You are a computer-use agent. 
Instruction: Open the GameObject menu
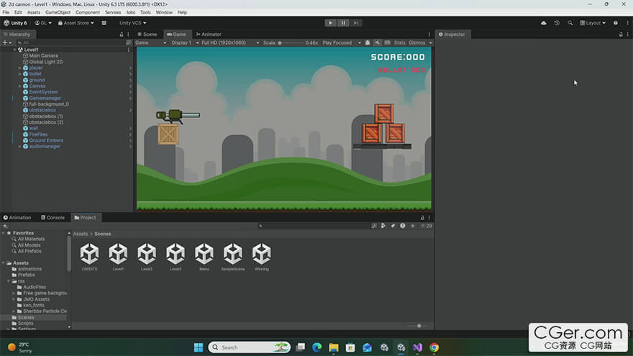click(x=58, y=12)
